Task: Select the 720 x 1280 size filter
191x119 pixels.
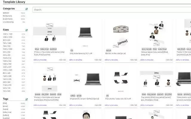Action: pos(7,43)
